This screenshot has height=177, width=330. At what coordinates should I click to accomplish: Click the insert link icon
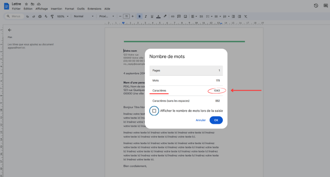173,16
